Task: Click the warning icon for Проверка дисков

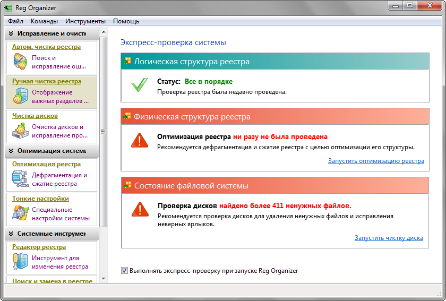Action: pyautogui.click(x=140, y=209)
